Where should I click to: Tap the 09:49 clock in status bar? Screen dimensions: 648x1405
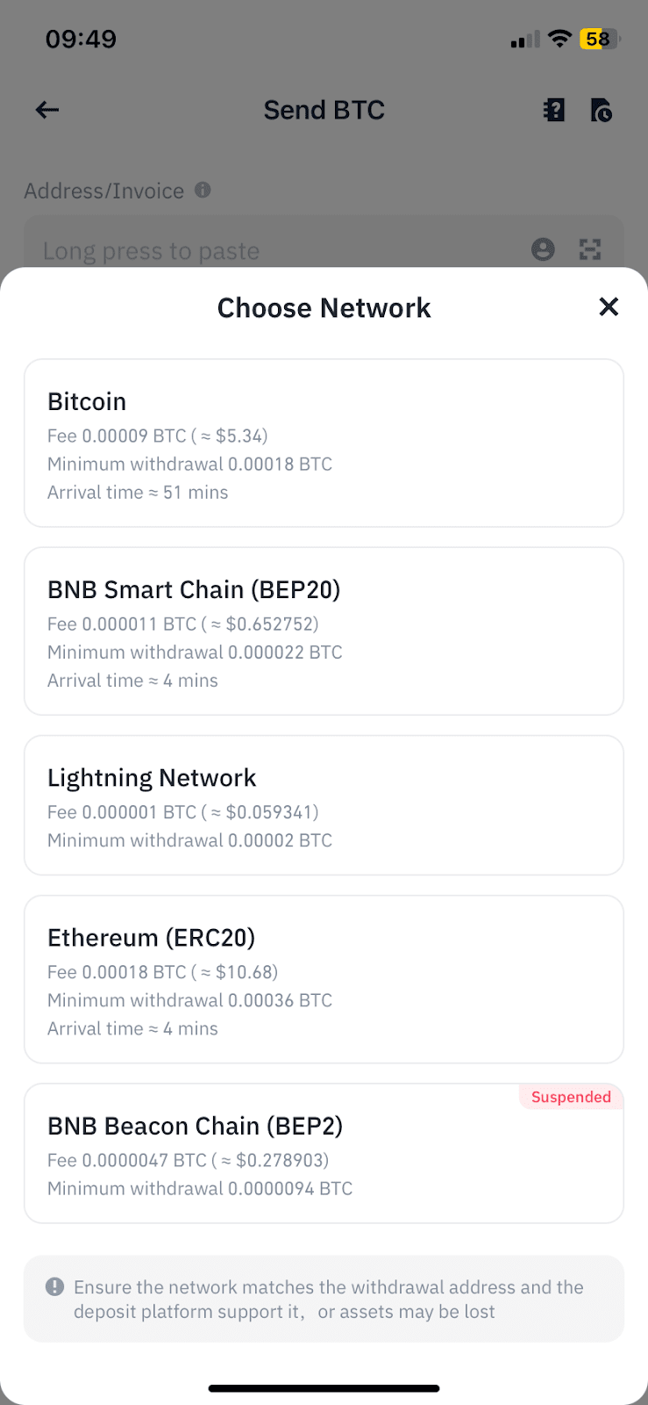(81, 39)
